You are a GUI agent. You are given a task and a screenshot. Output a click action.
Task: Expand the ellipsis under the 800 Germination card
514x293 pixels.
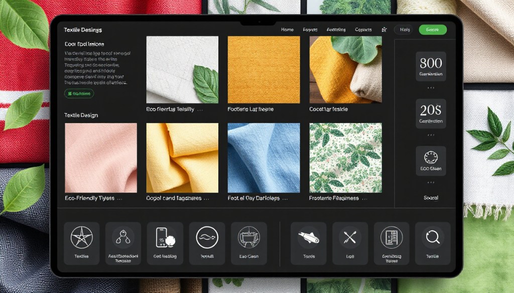[x=430, y=88]
